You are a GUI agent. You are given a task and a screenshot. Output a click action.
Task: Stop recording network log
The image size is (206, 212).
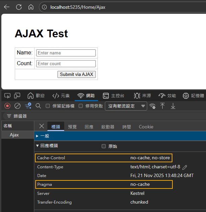[x=7, y=106]
